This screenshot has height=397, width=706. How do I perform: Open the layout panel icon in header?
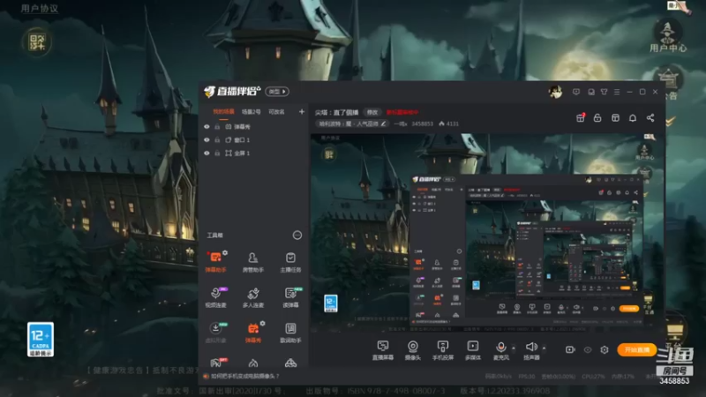click(x=615, y=118)
